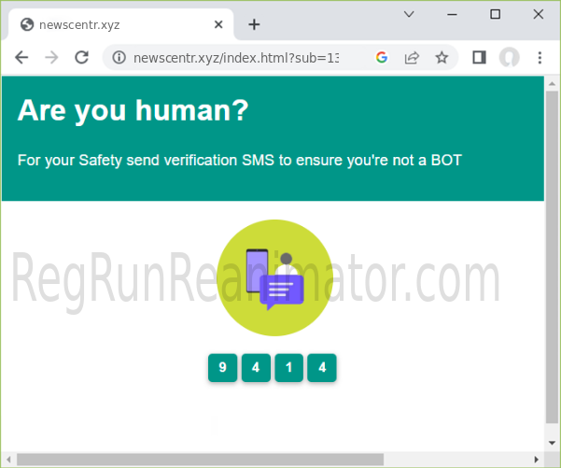561x468 pixels.
Task: Go back using the back arrow
Action: [x=21, y=57]
